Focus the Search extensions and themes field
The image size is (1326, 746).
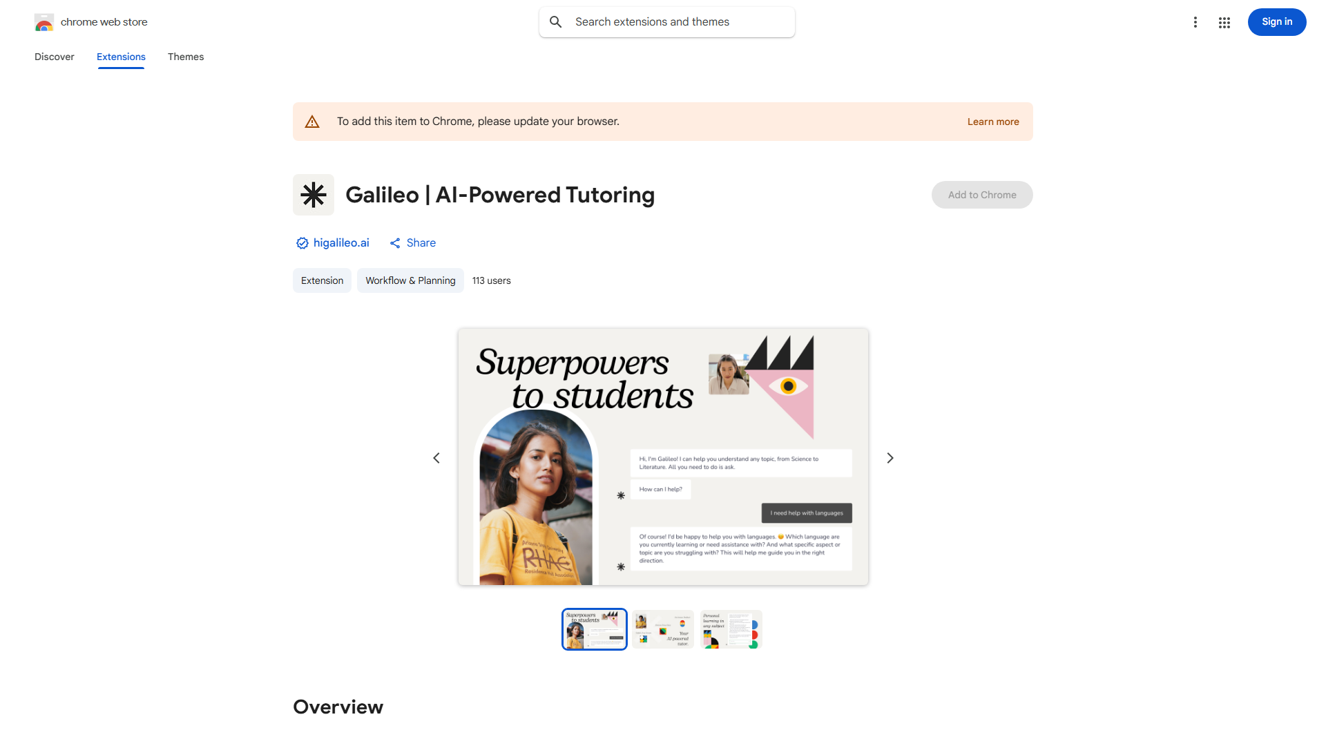[x=667, y=22]
